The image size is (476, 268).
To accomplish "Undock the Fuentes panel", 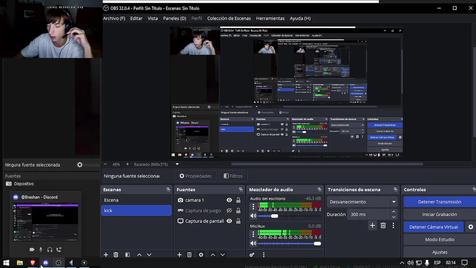I will click(x=241, y=189).
